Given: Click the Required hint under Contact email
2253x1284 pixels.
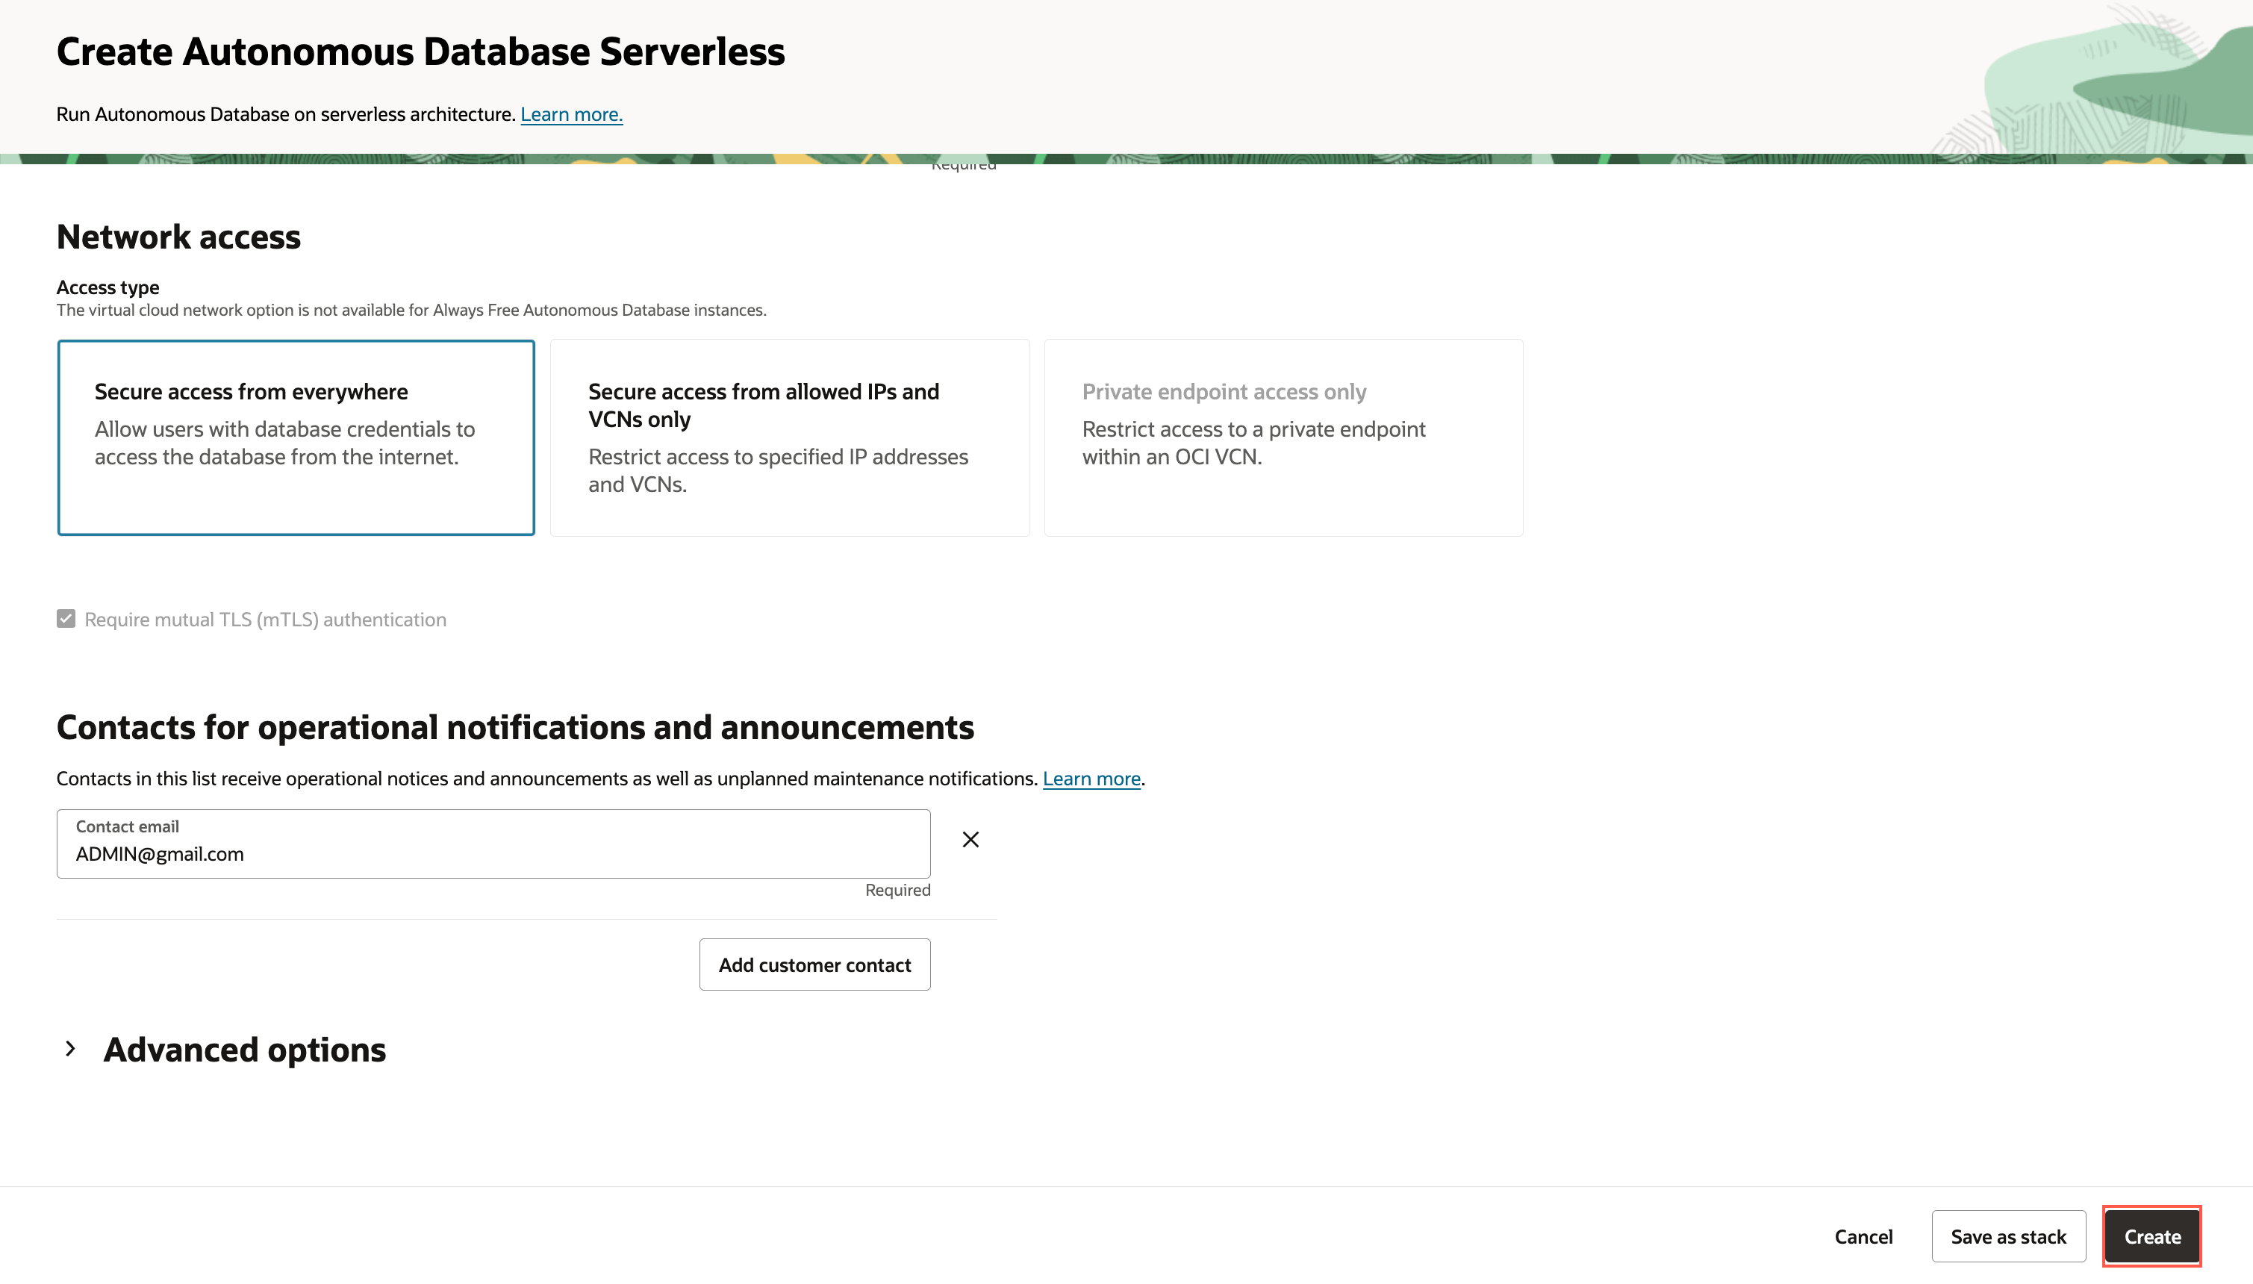Looking at the screenshot, I should point(897,890).
